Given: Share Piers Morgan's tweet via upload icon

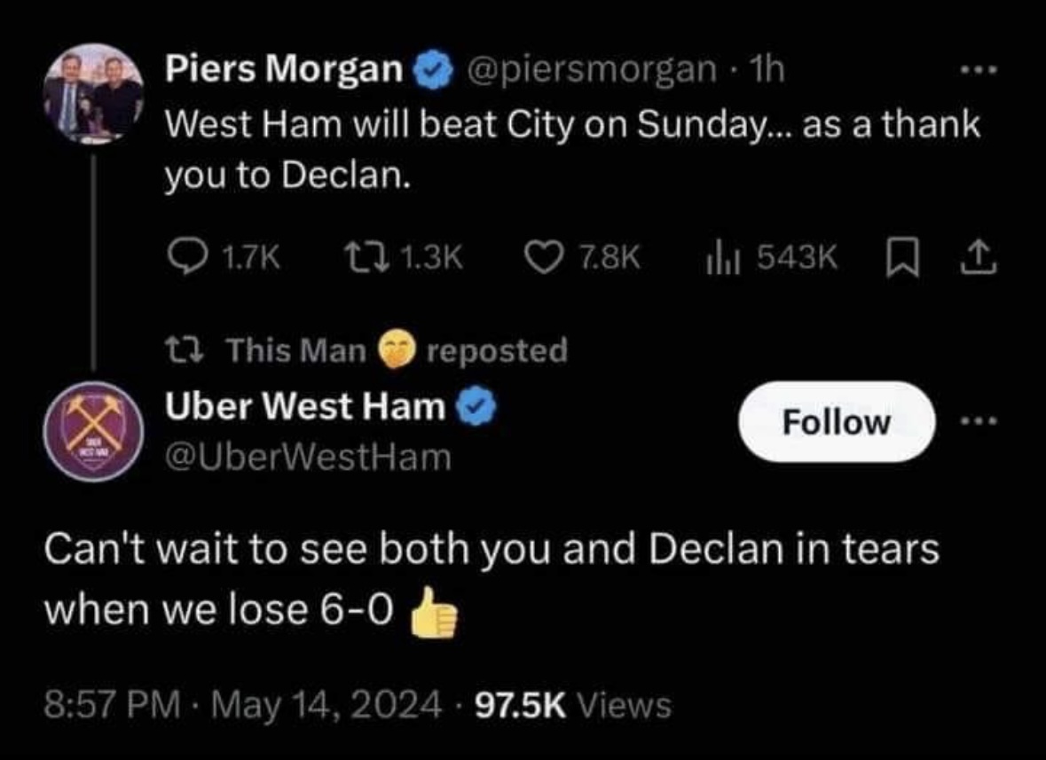Looking at the screenshot, I should click(x=979, y=258).
